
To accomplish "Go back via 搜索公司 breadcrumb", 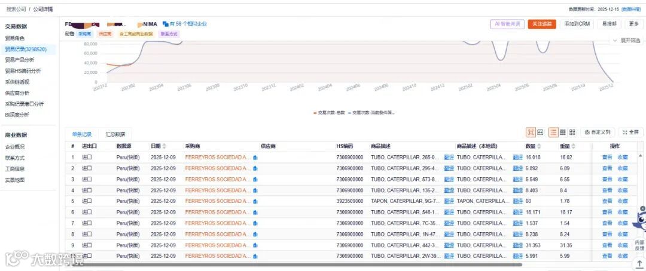I will [16, 8].
